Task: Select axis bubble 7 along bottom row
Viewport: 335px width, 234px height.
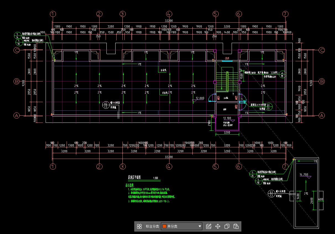Action: coord(286,166)
